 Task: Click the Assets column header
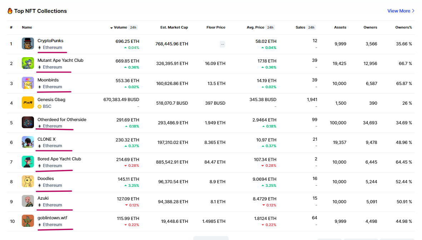340,27
